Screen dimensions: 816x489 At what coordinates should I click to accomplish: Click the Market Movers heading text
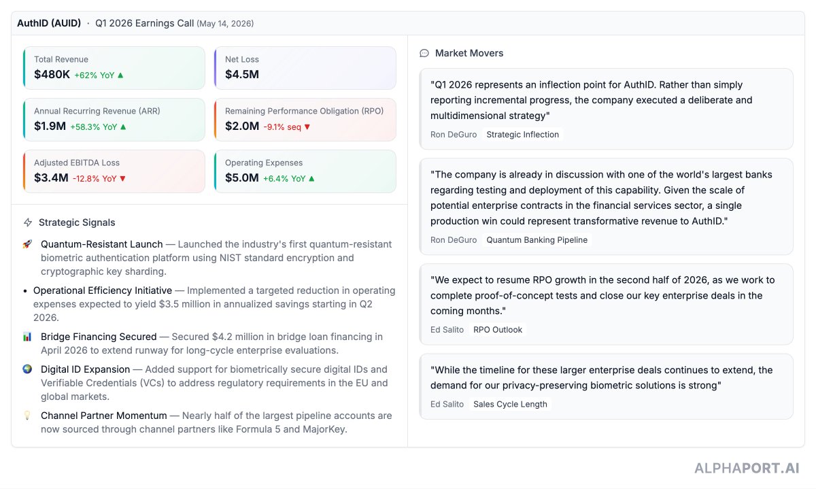[x=469, y=53]
